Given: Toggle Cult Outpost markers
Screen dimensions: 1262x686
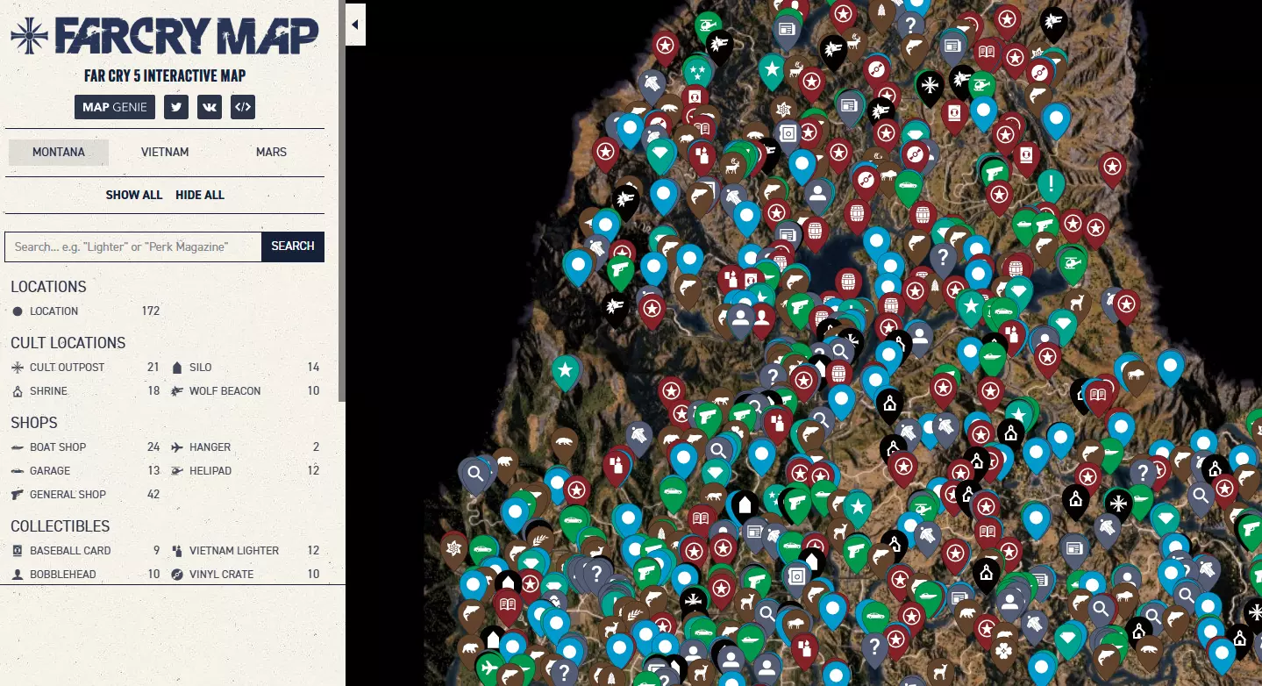Looking at the screenshot, I should point(86,368).
